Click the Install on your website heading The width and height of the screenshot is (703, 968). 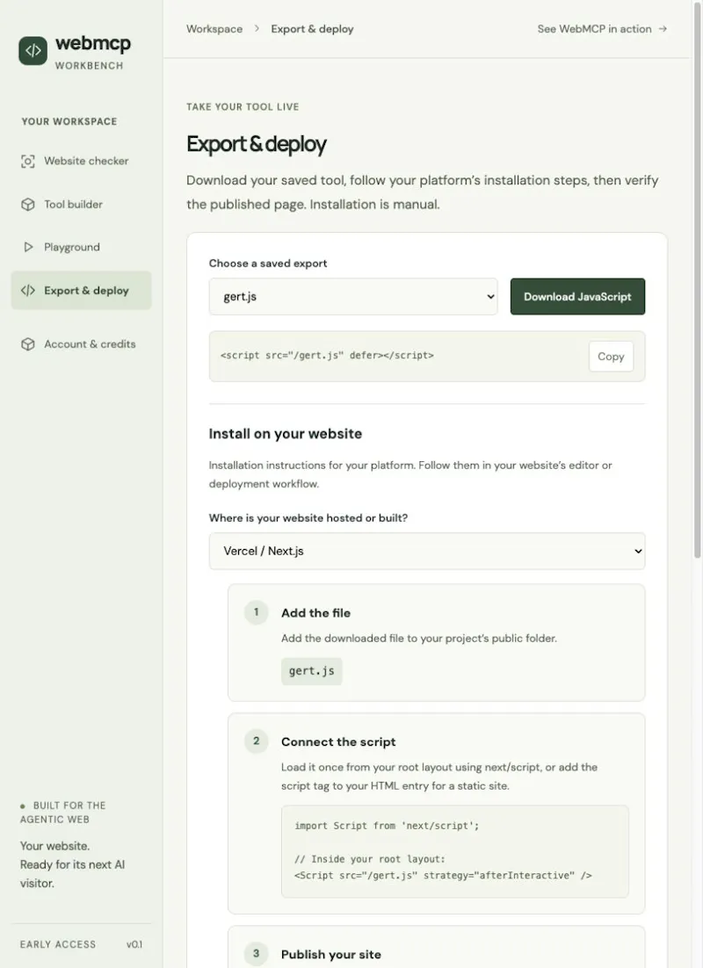coord(286,434)
